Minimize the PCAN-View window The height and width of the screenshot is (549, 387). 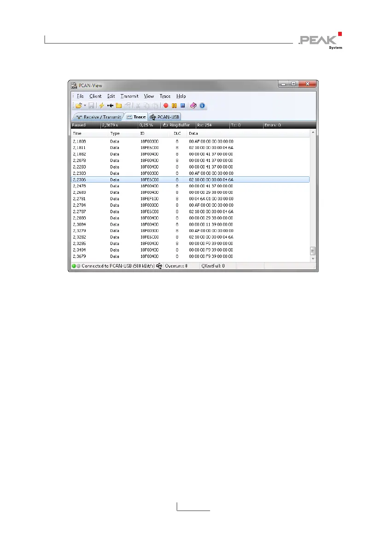coord(283,84)
